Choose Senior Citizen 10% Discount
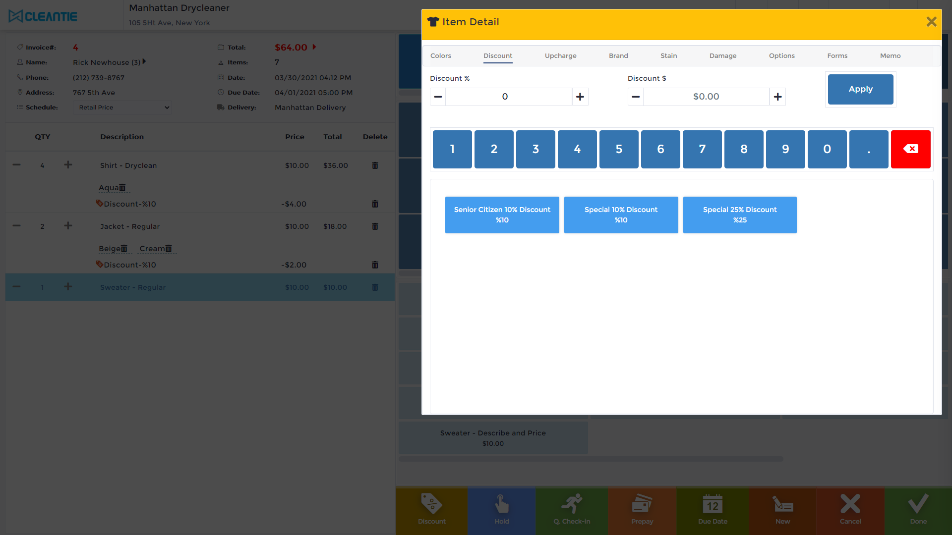This screenshot has width=952, height=535. click(502, 215)
